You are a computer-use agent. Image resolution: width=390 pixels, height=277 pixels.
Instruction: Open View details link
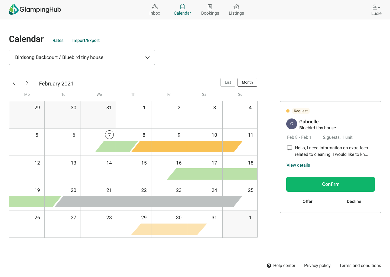[x=298, y=165]
